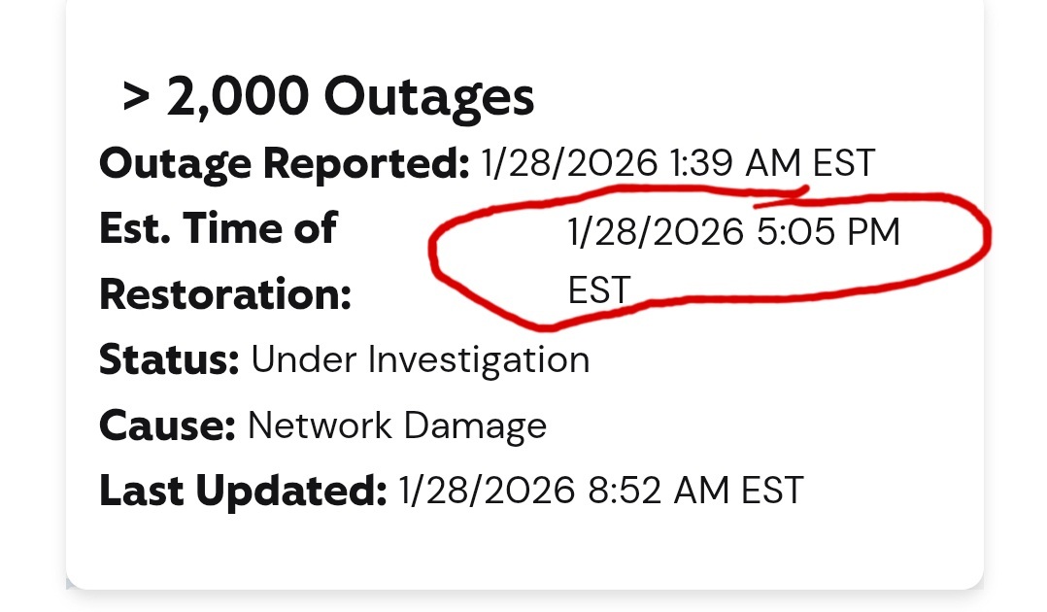Click the "Outage Reported:" label
Viewport: 1047px width, 612px height.
(284, 164)
